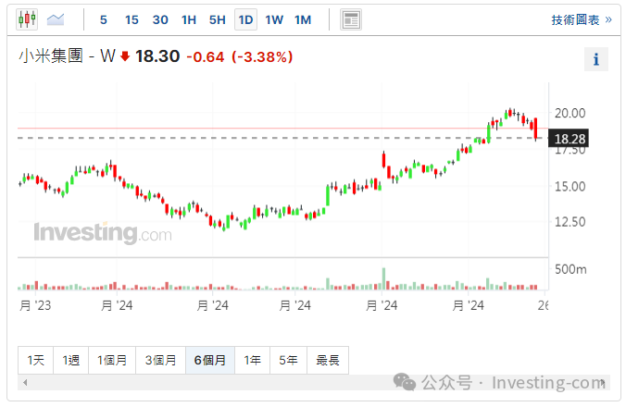Choose the 1週 time range
Viewport: 626px width, 407px height.
[70, 361]
